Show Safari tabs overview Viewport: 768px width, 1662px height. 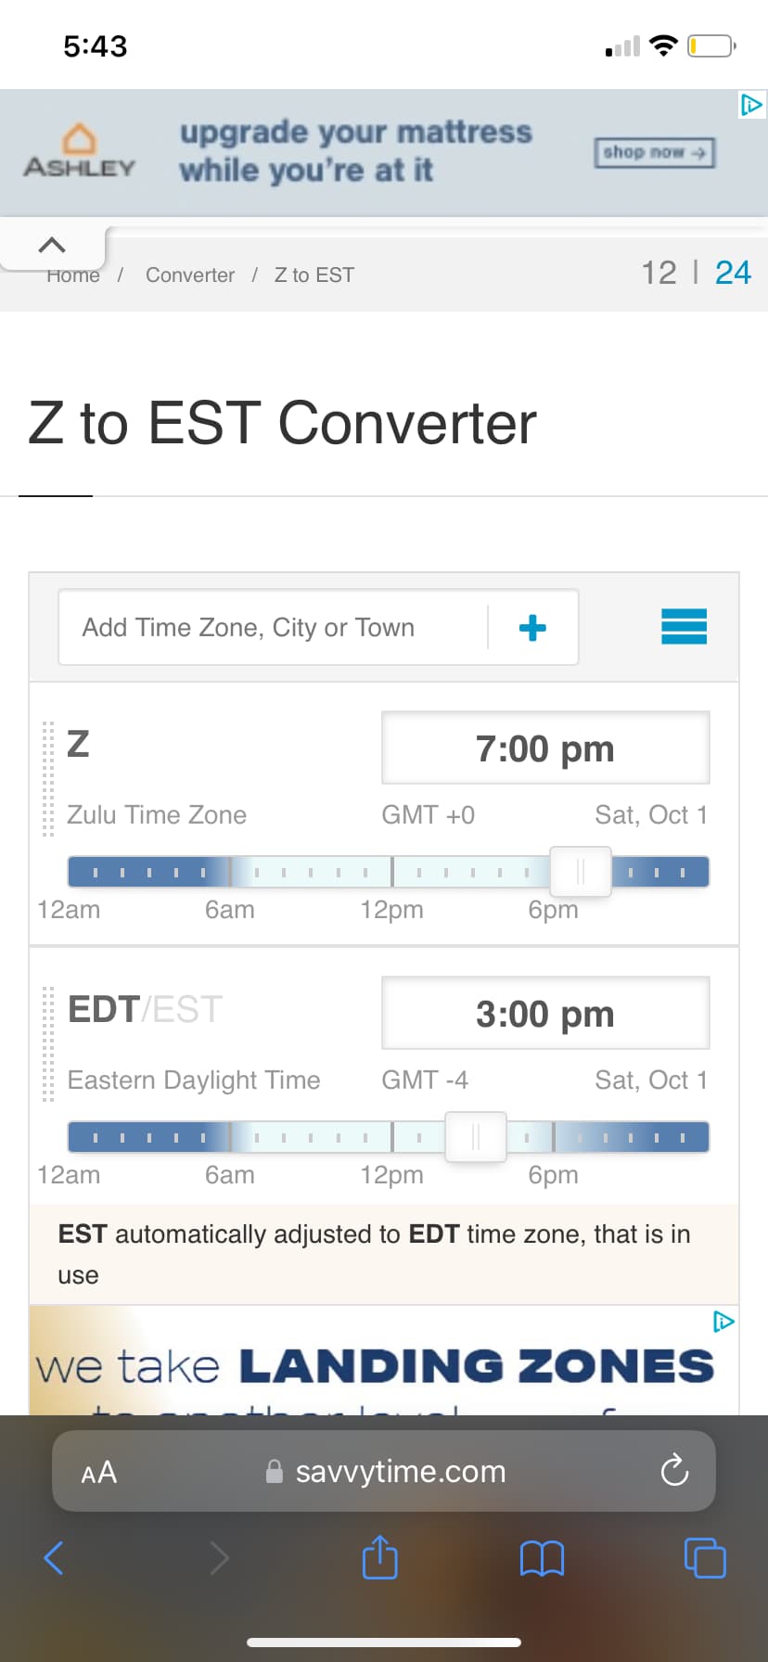click(705, 1557)
